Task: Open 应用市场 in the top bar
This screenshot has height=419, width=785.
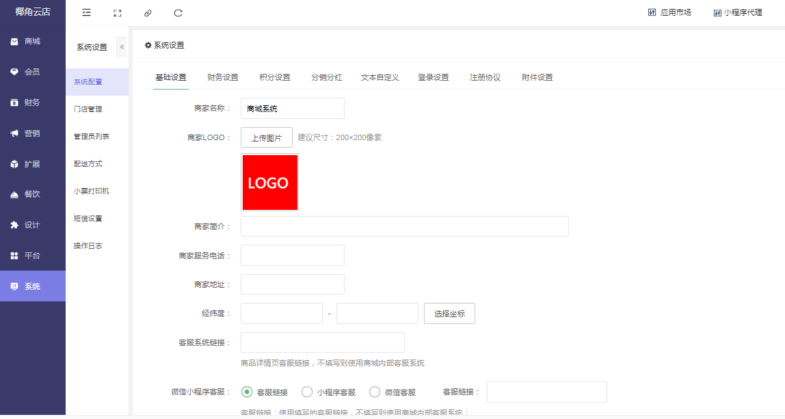Action: coord(669,13)
